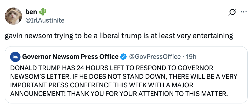Open the Grok actions icon on ben's tweet
The width and height of the screenshot is (252, 108).
click(x=233, y=12)
